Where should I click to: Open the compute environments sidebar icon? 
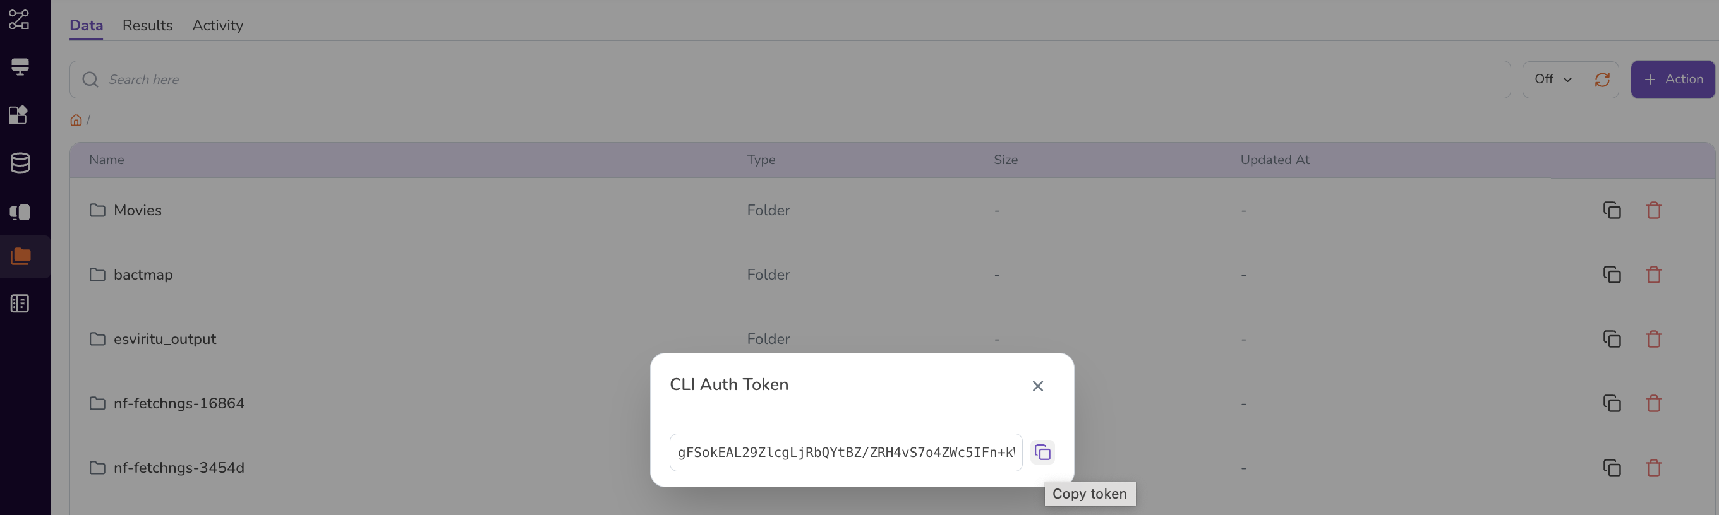pos(20,67)
